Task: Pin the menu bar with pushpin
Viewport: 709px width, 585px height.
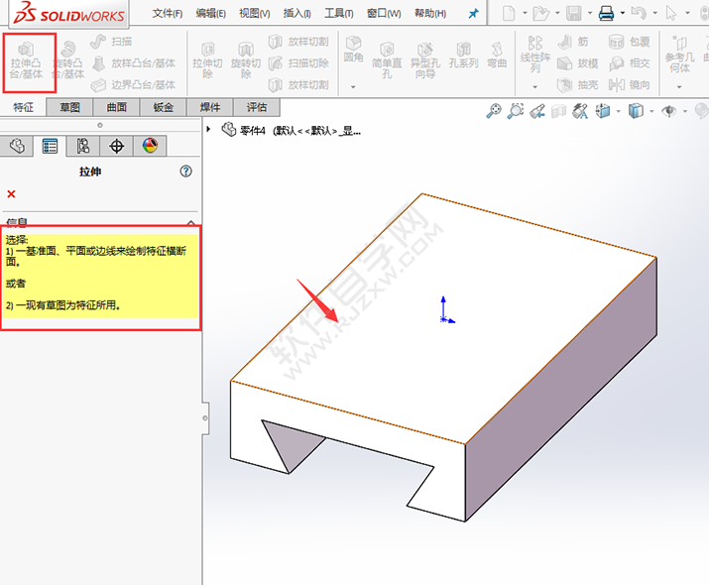Action: 473,14
